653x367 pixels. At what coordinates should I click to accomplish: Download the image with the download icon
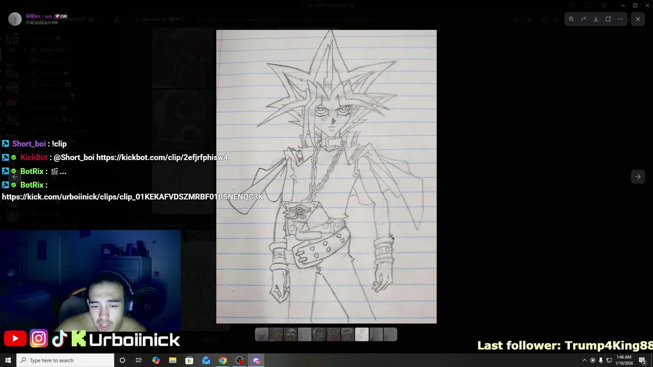click(596, 19)
